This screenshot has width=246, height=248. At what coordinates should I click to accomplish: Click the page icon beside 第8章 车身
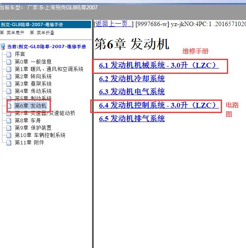(9, 120)
